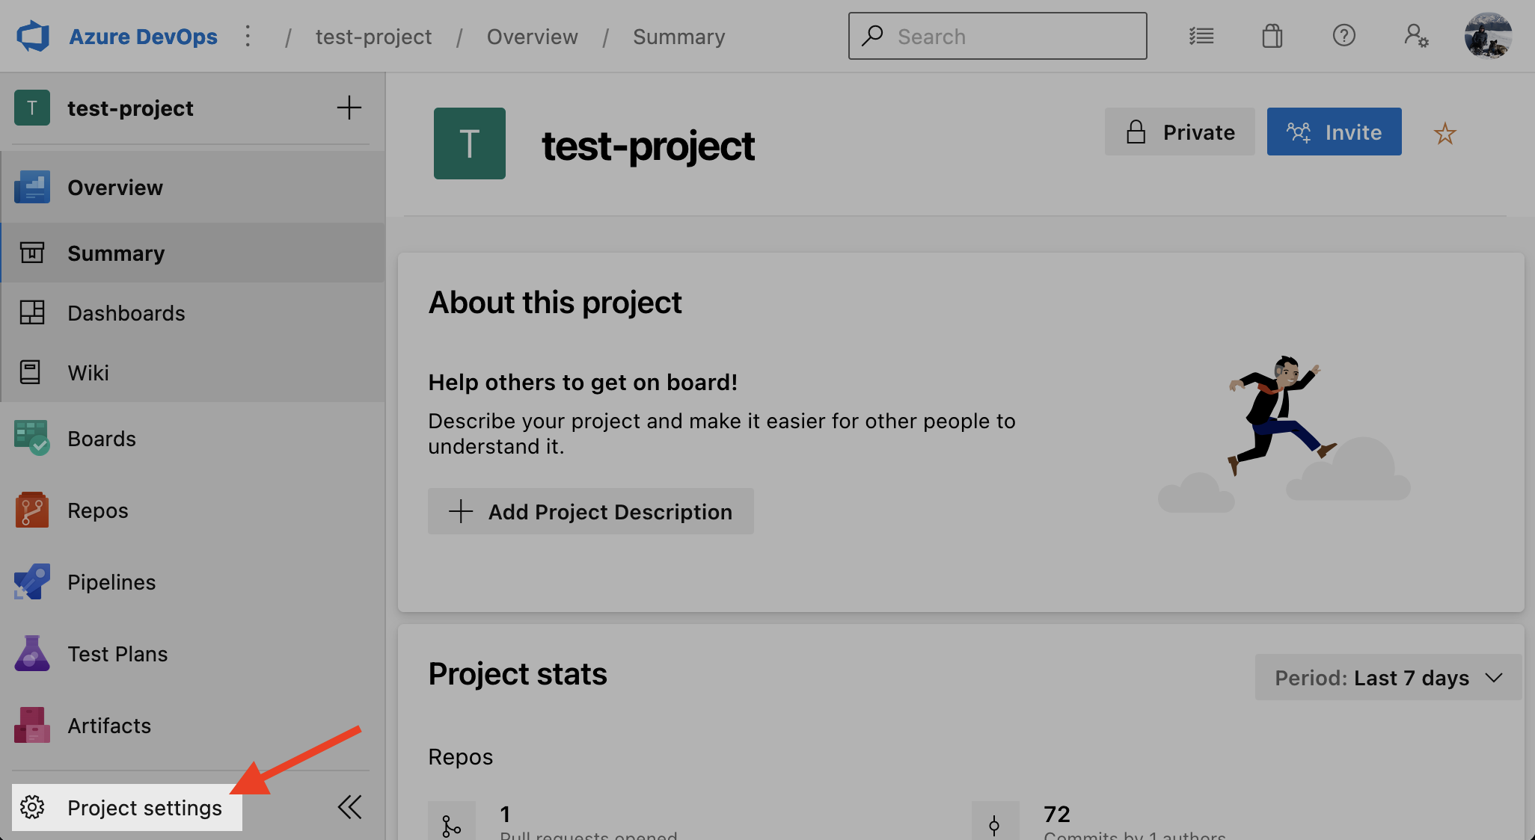Open the Marketplace shopping bag icon
This screenshot has width=1535, height=840.
1272,35
